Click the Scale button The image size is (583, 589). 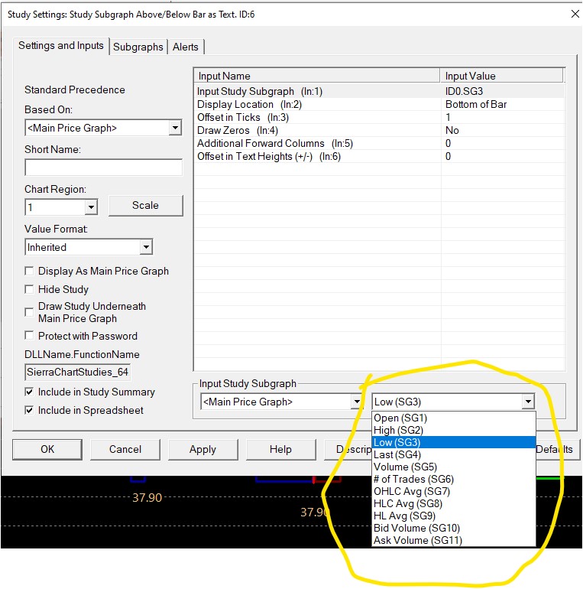[146, 206]
